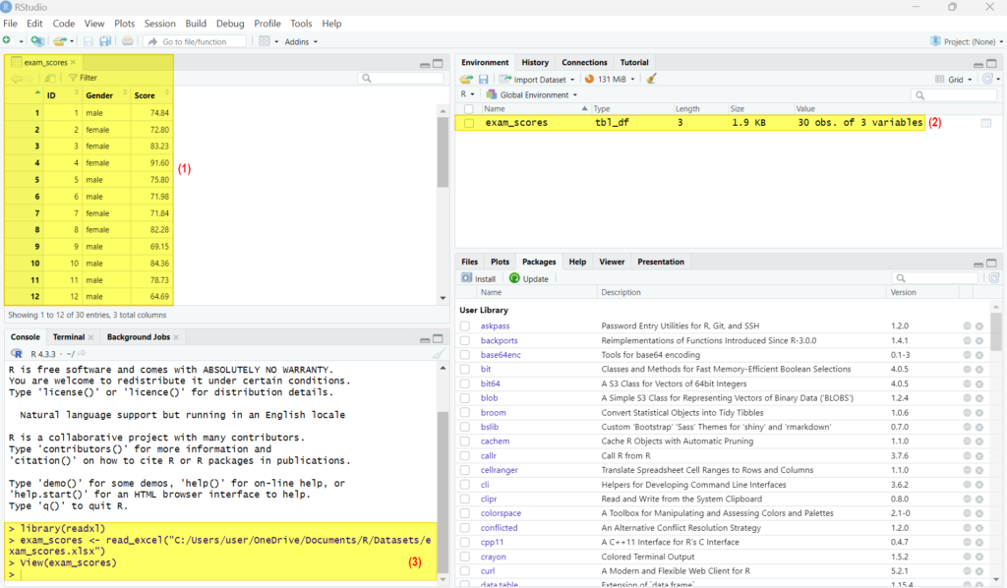Image resolution: width=1007 pixels, height=588 pixels.
Task: Check the checkbox next to exam_scores object
Action: coord(469,122)
